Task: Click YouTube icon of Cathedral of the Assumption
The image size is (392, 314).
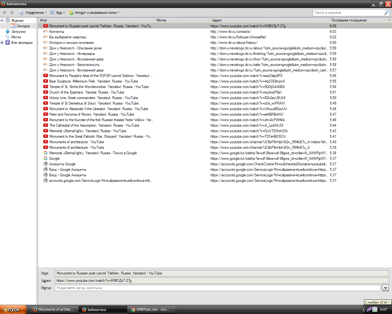Action: (x=46, y=125)
